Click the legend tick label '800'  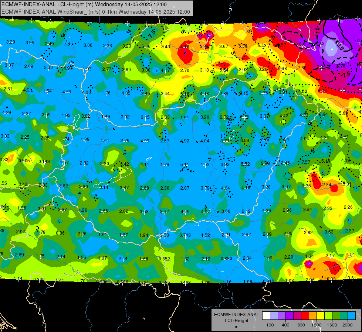coord(301,325)
